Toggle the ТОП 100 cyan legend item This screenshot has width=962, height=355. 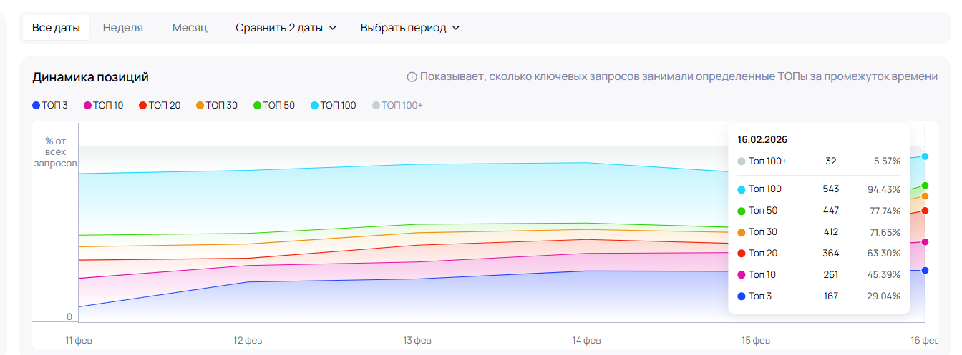pos(334,106)
